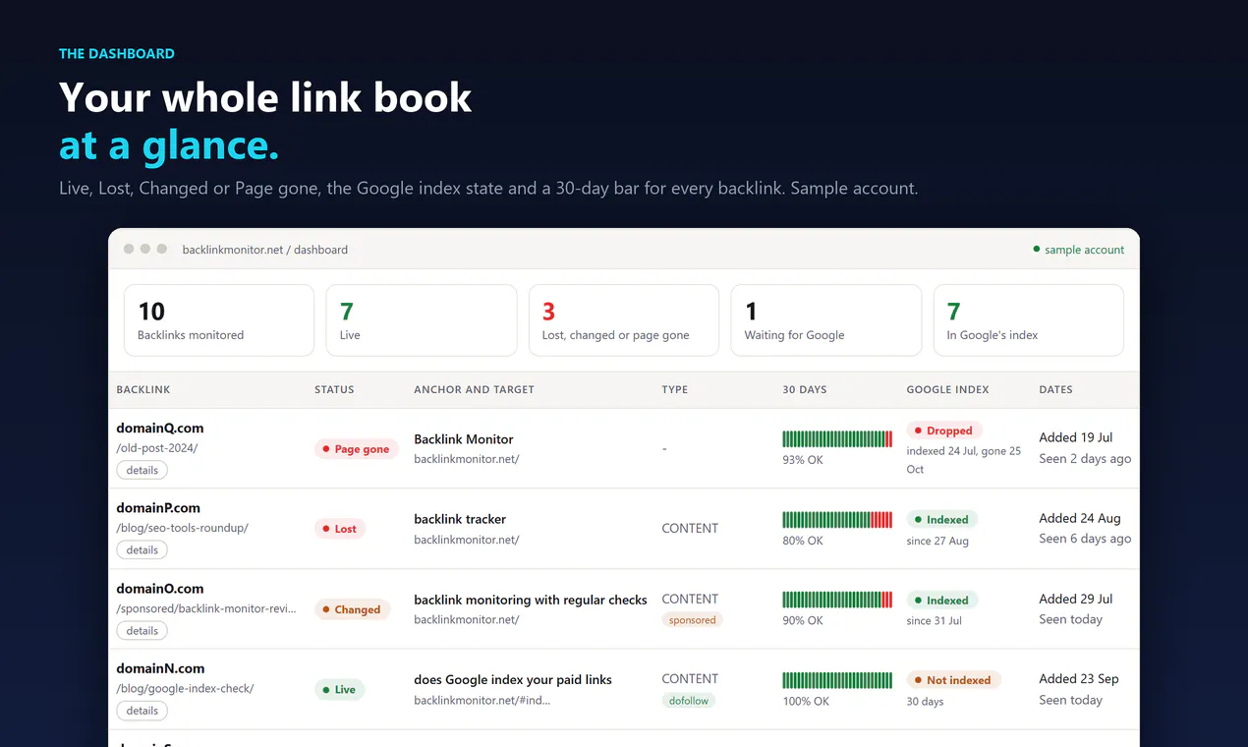Image resolution: width=1248 pixels, height=747 pixels.
Task: Click 'does Google index your paid links' anchor
Action: click(513, 679)
